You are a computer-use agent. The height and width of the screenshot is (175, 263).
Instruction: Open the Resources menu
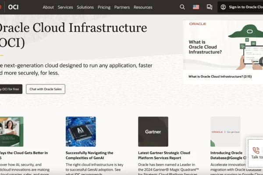(143, 7)
